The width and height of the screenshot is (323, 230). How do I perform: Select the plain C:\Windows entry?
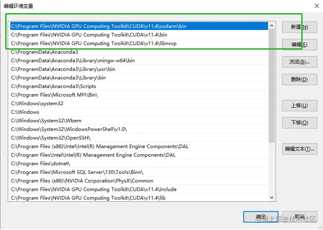(x=139, y=112)
